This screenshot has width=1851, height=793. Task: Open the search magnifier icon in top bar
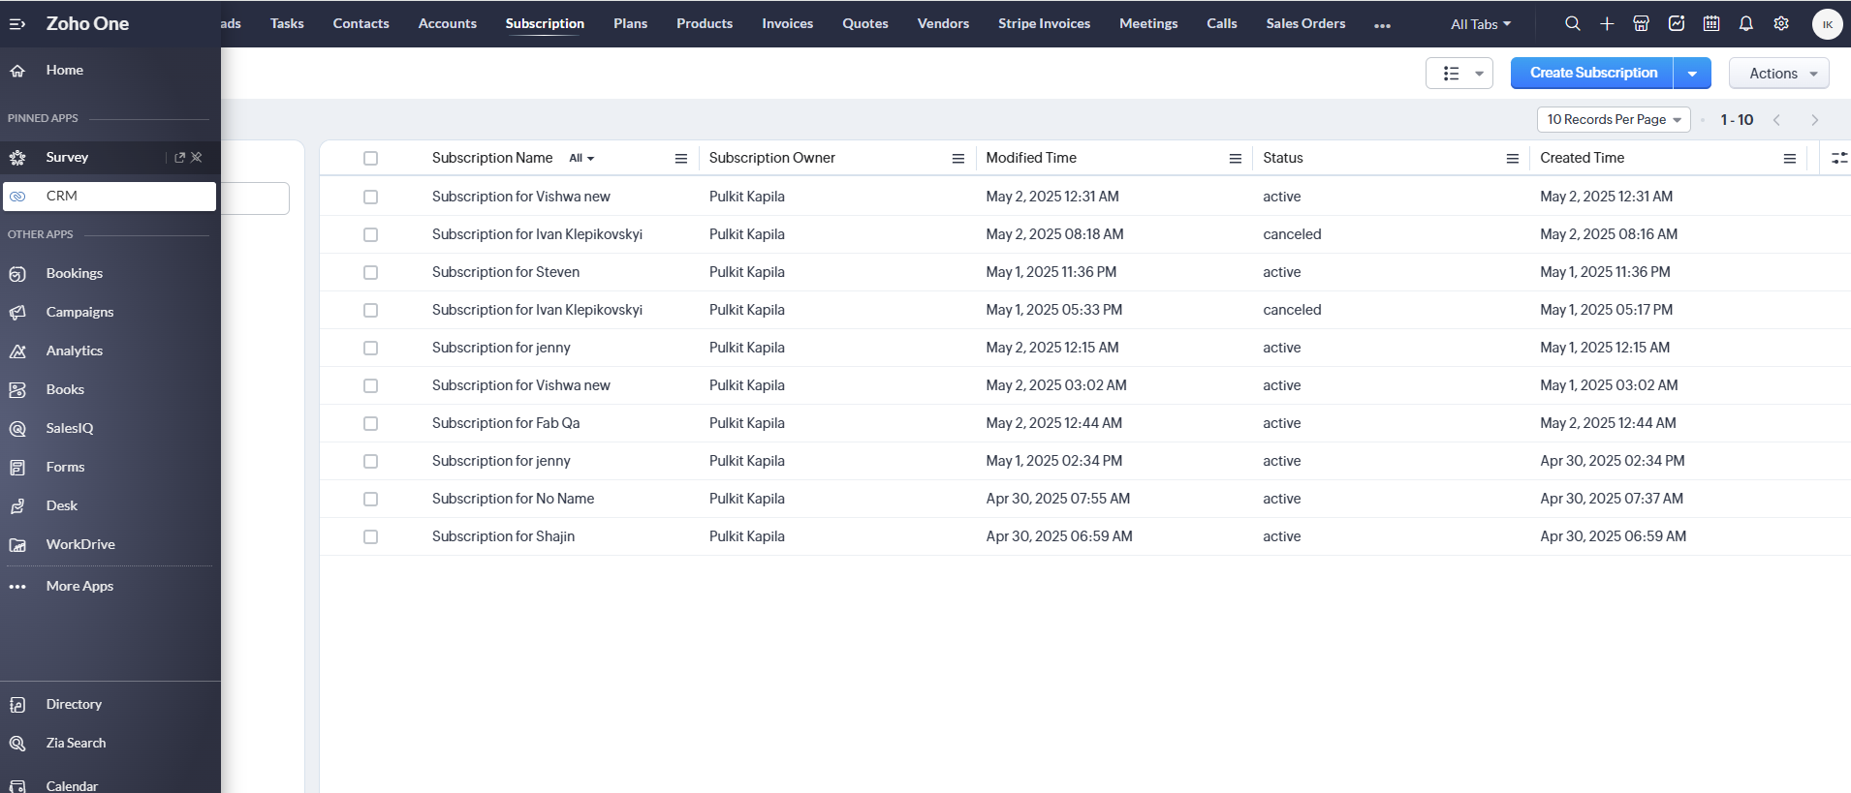1573,23
